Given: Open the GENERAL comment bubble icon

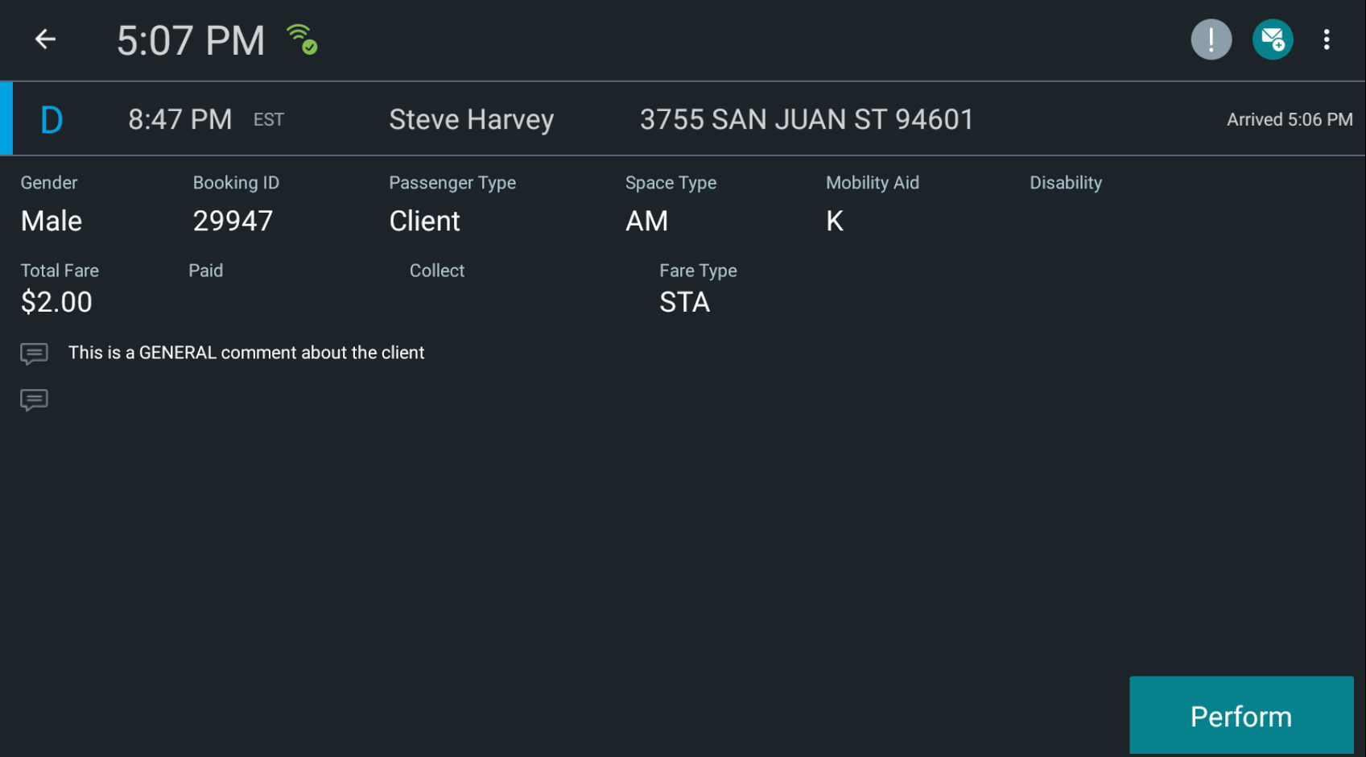Looking at the screenshot, I should click(35, 353).
